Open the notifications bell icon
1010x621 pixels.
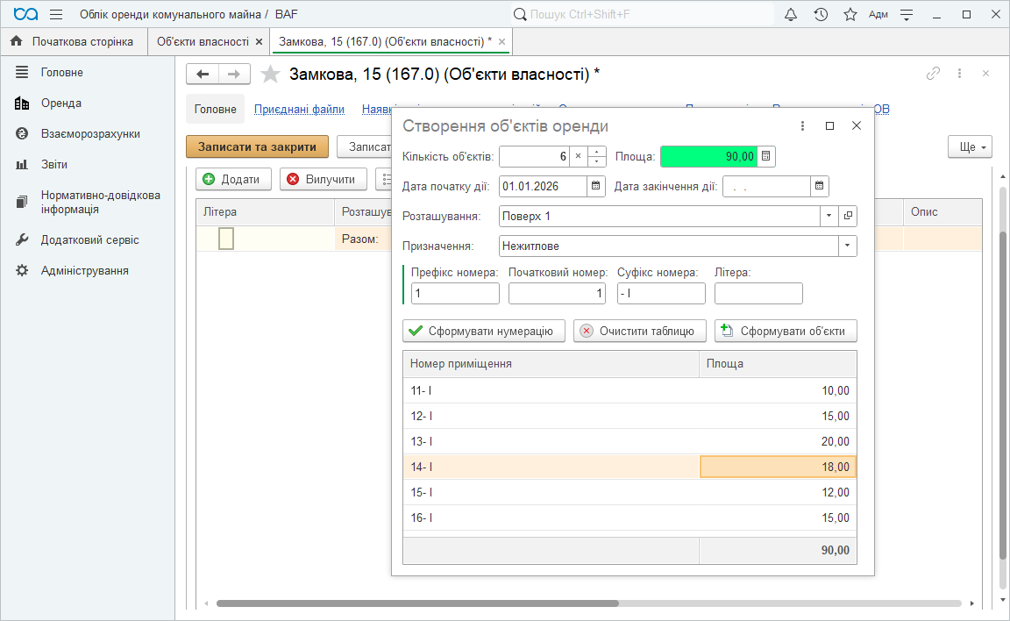tap(790, 15)
